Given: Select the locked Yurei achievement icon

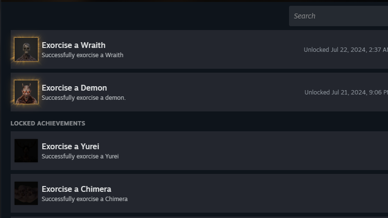Looking at the screenshot, I should pos(26,151).
